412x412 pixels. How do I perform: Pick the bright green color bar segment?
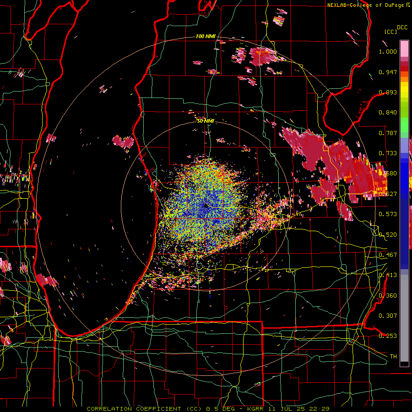tap(404, 125)
